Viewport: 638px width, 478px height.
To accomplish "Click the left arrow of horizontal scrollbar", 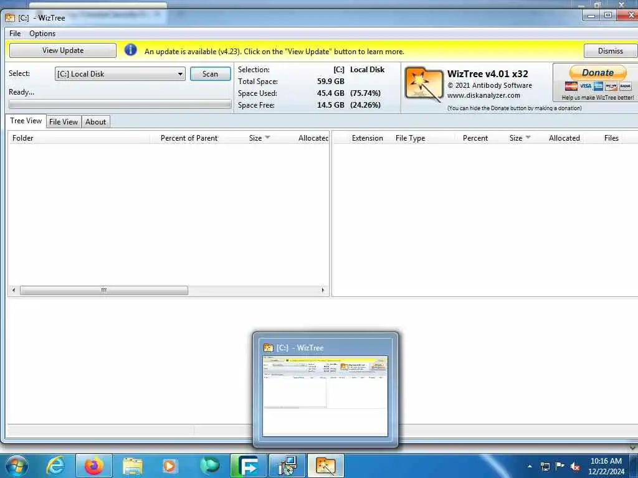I will 14,290.
